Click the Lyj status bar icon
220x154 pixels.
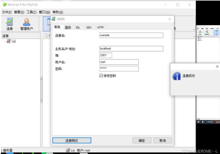(68, 150)
